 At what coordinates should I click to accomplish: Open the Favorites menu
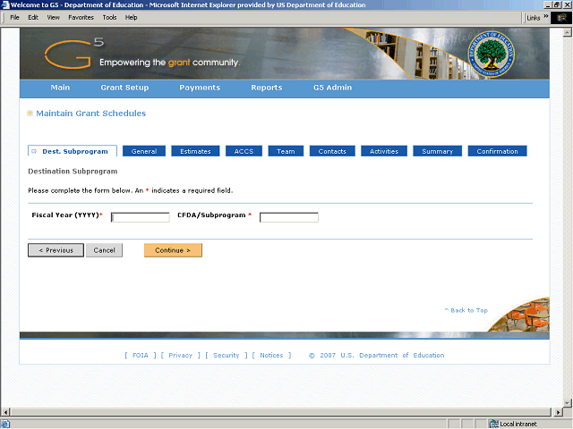click(x=81, y=17)
